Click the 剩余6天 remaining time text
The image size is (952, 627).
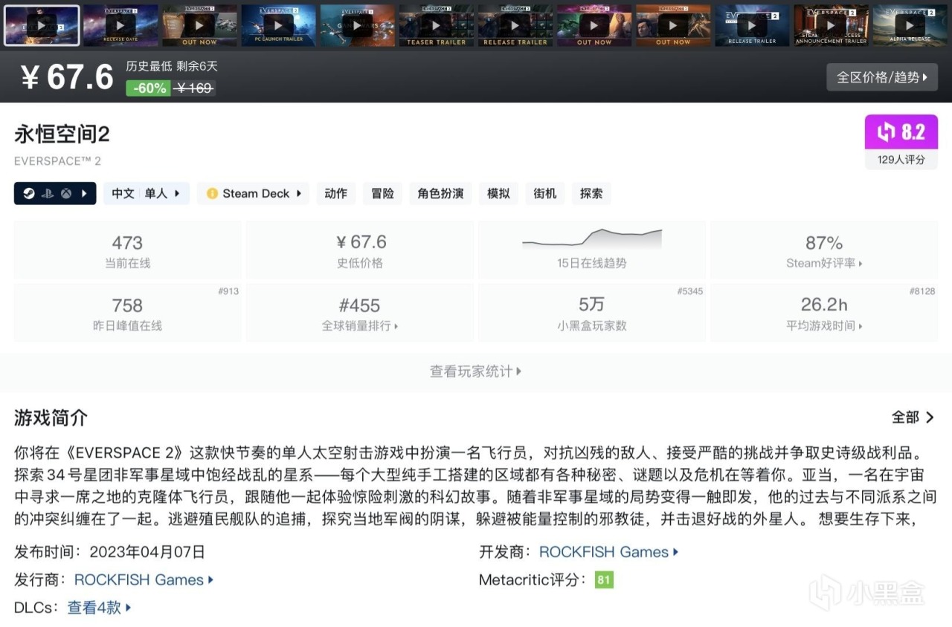pyautogui.click(x=197, y=66)
